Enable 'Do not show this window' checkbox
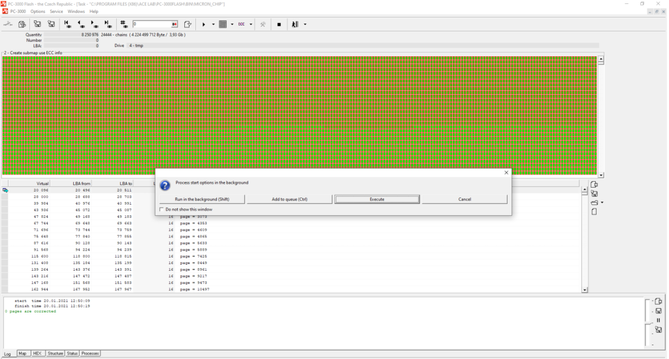Viewport: 669px width, 359px height. click(x=162, y=209)
